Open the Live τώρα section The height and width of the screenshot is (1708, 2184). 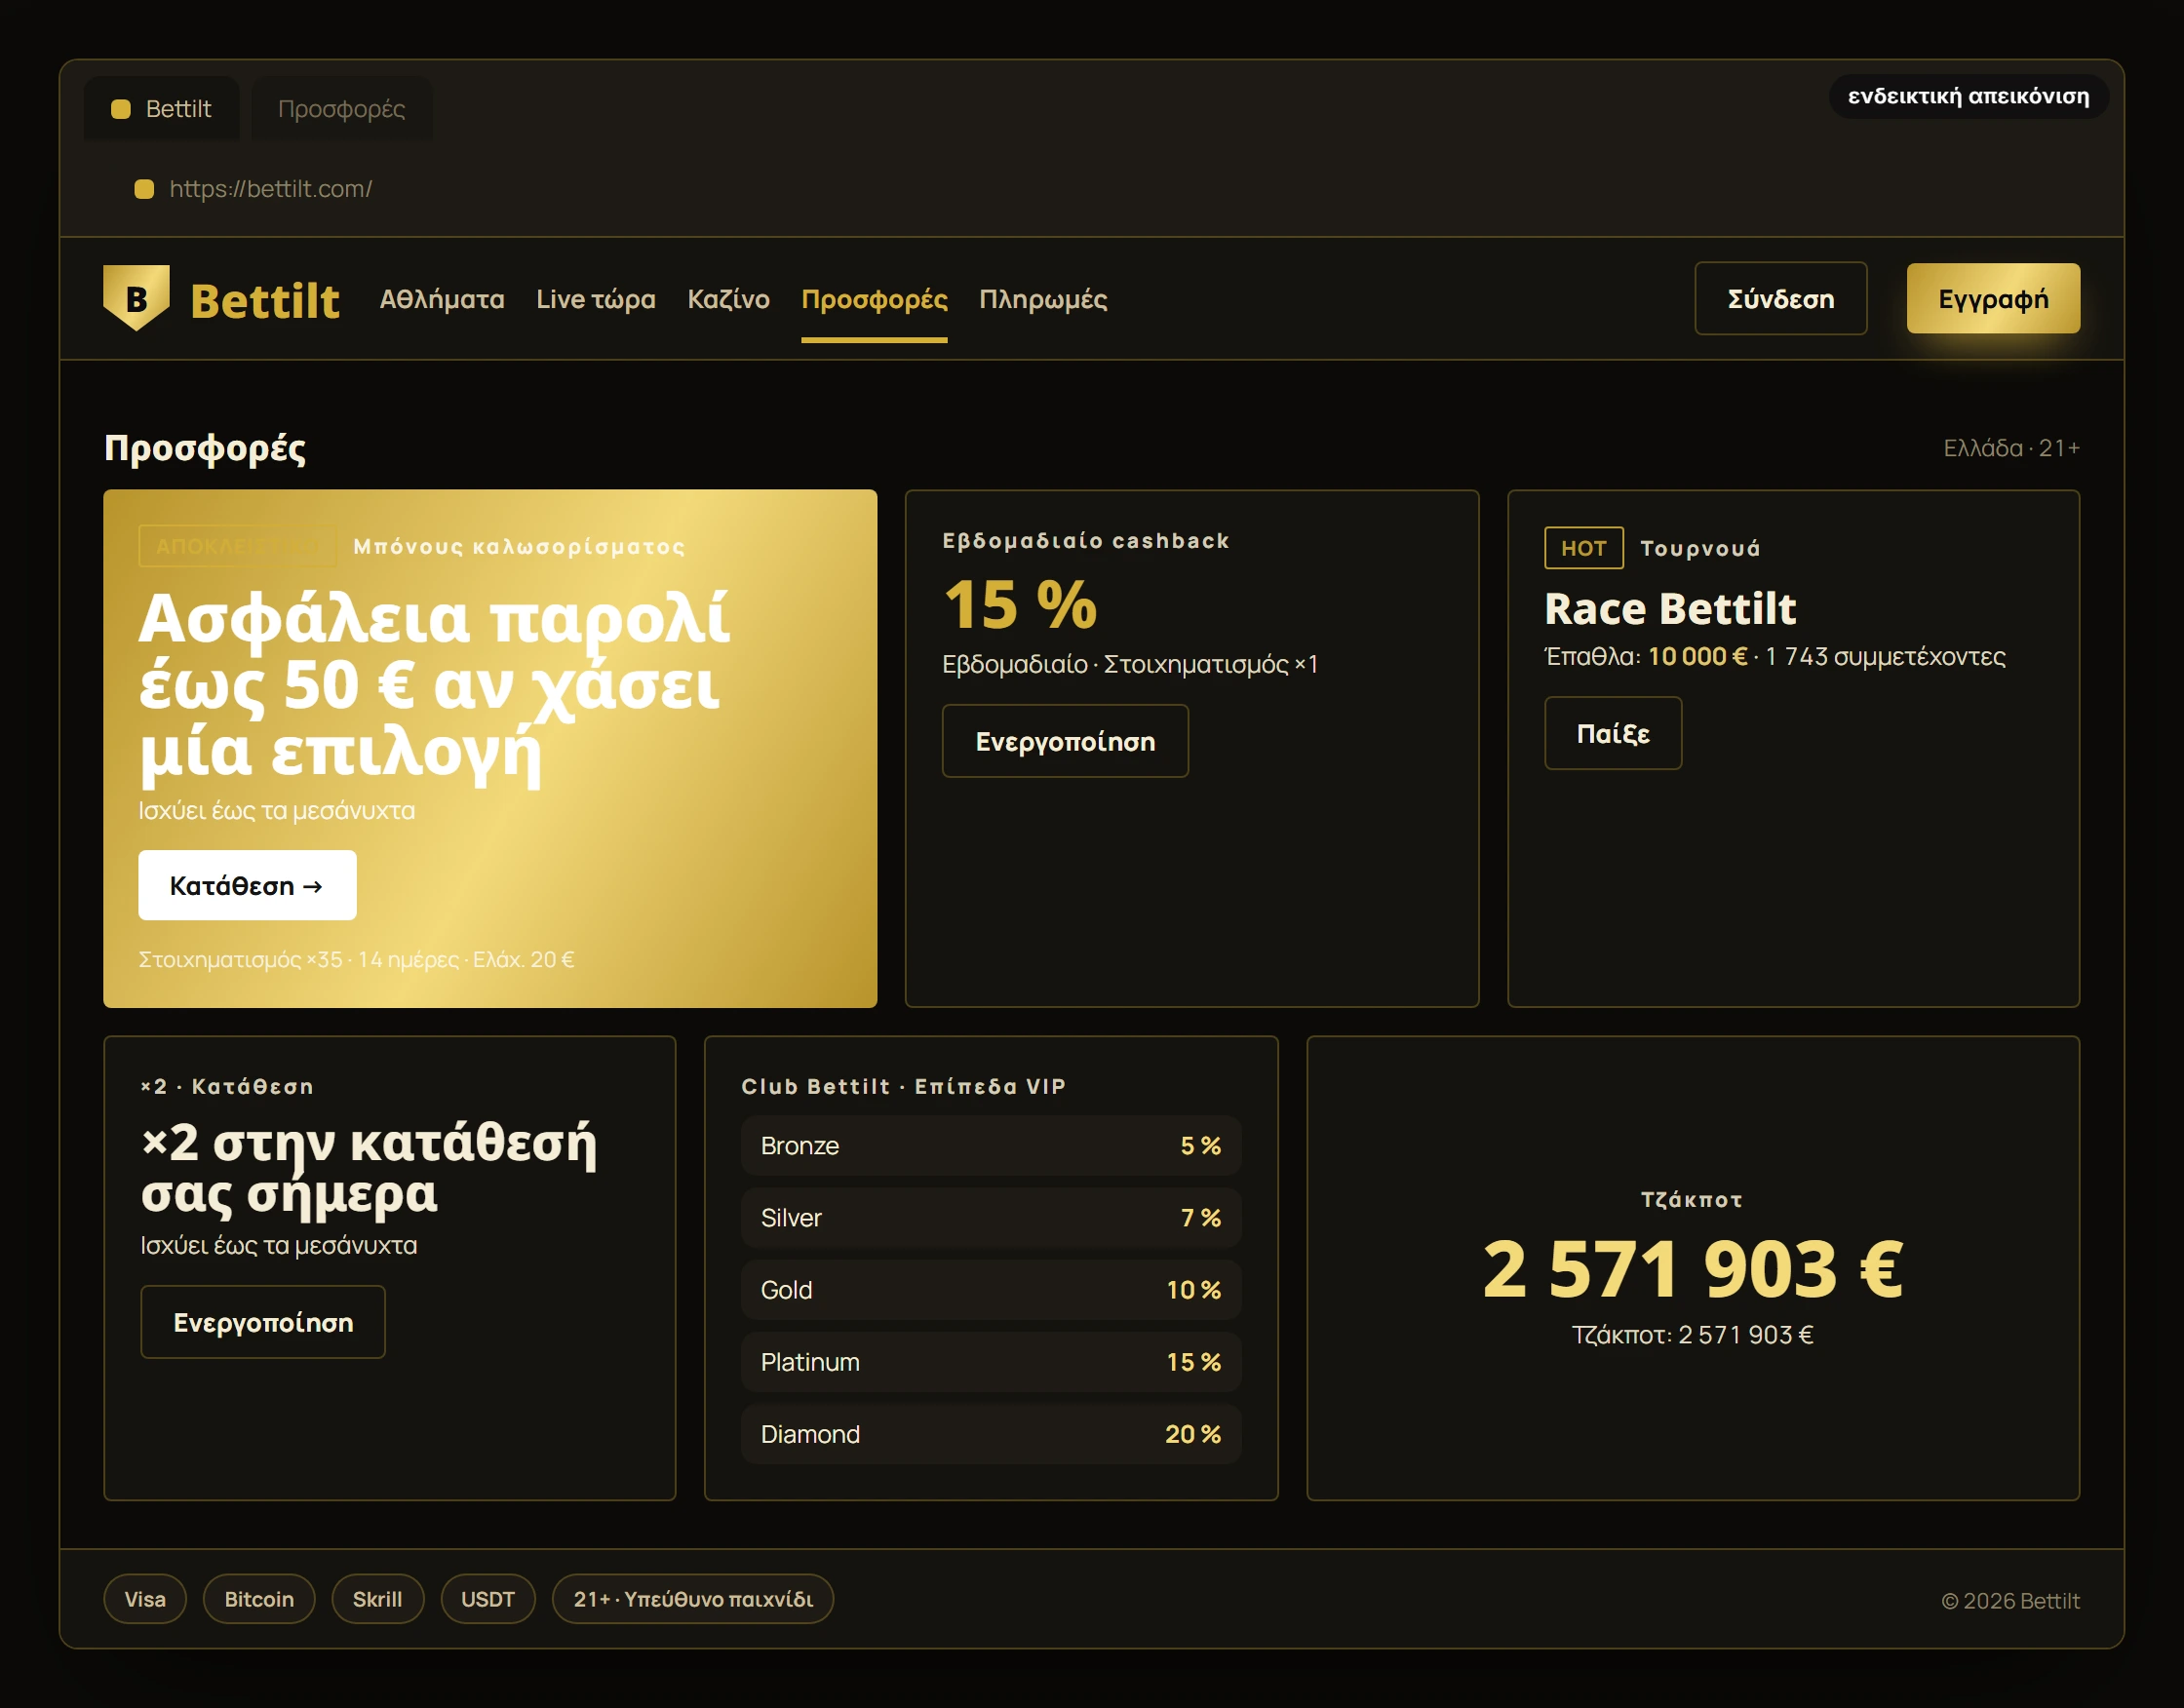coord(596,299)
